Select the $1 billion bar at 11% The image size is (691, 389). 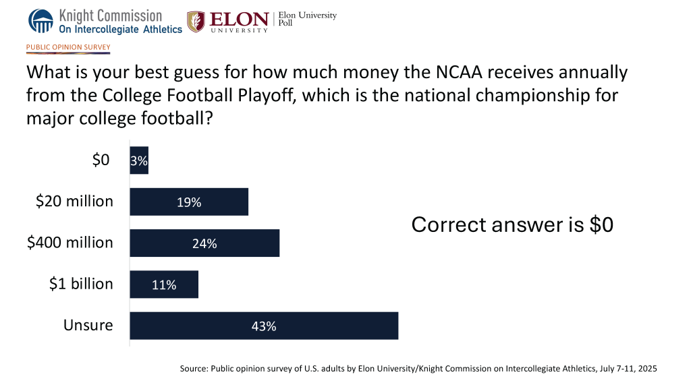(x=164, y=284)
